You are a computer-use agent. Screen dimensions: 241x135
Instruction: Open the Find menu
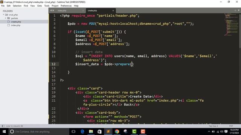pyautogui.click(x=26, y=6)
